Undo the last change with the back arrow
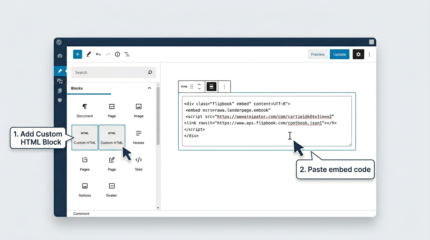Image resolution: width=430 pixels, height=240 pixels. point(98,54)
